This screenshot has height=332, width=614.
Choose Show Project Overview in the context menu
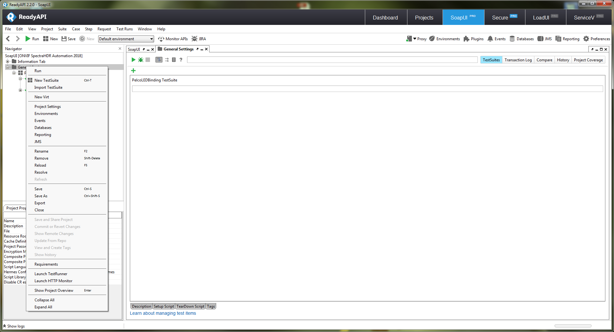67,290
